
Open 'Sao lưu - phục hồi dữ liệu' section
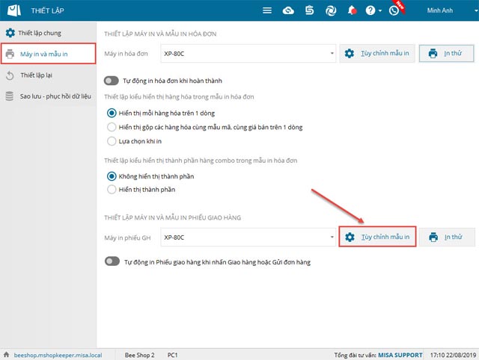(56, 96)
